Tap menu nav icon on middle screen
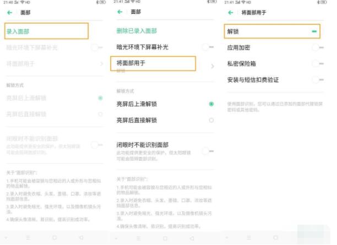The height and width of the screenshot is (245, 337). pyautogui.click(x=139, y=238)
